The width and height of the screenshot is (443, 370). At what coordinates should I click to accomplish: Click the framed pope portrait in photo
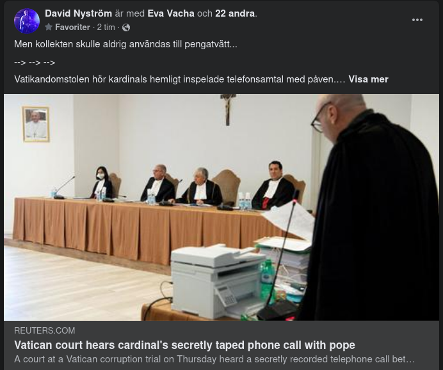click(x=36, y=124)
